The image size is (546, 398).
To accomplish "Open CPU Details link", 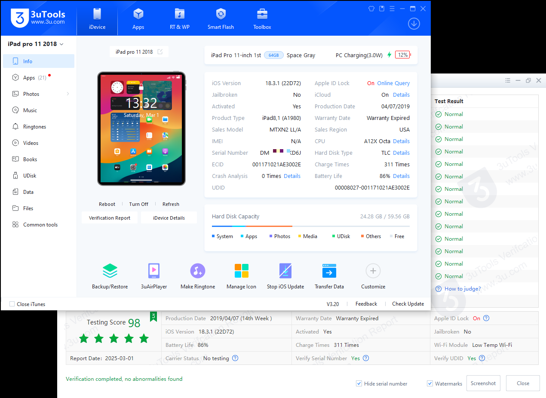I will [x=401, y=141].
